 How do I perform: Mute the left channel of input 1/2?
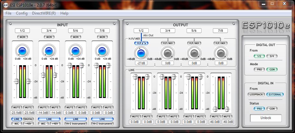17,107
